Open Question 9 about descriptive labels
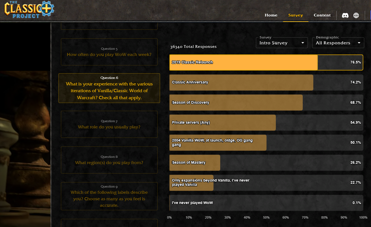The height and width of the screenshot is (227, 371). click(x=109, y=196)
